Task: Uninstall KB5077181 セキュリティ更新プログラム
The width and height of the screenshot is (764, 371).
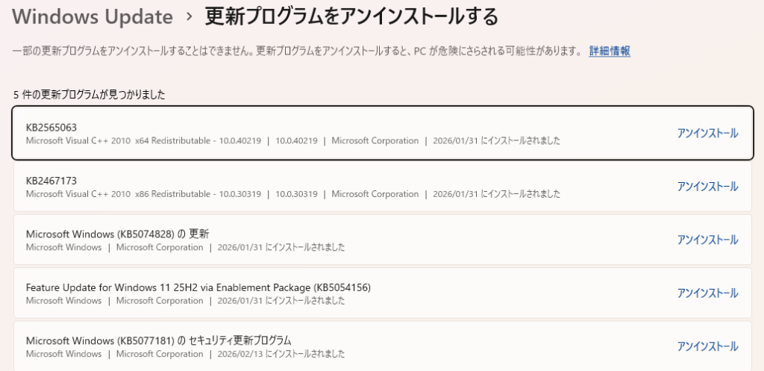Action: (x=707, y=346)
